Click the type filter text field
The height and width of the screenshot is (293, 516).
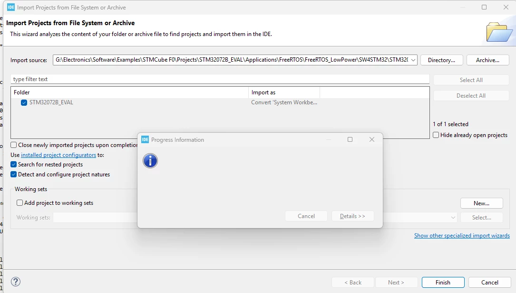[x=220, y=79]
